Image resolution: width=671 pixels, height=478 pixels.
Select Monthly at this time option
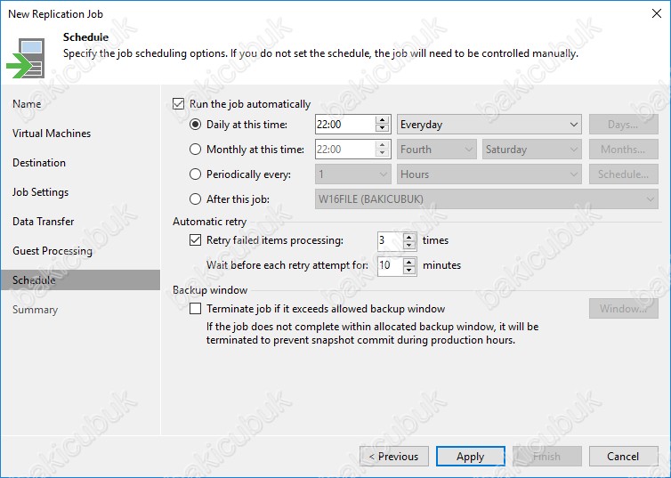195,150
